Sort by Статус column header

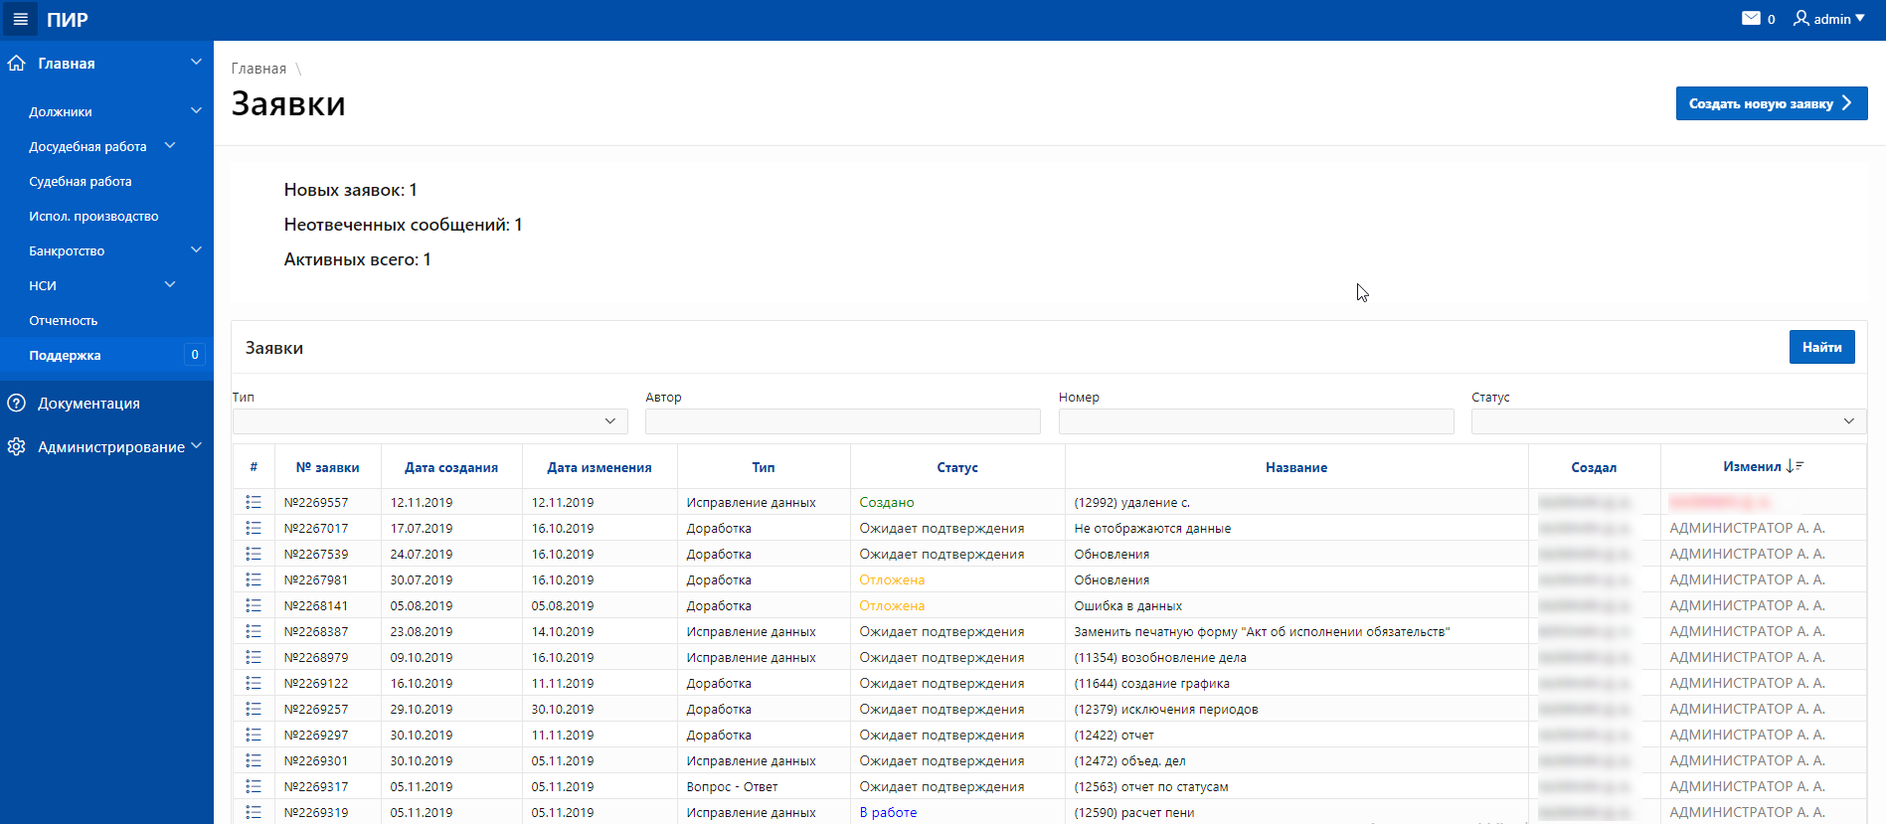957,467
